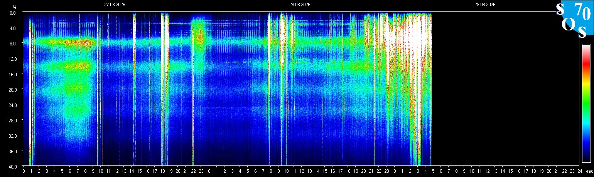This screenshot has width=594, height=177.
Task: Click the 27.08.2026 date label
Action: click(115, 5)
